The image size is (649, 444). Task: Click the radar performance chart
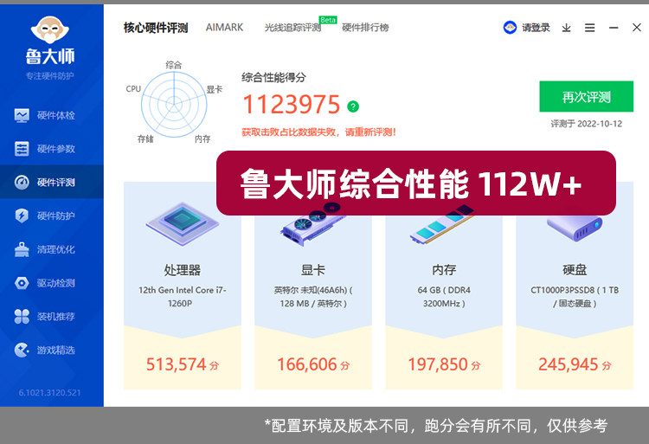pyautogui.click(x=174, y=104)
